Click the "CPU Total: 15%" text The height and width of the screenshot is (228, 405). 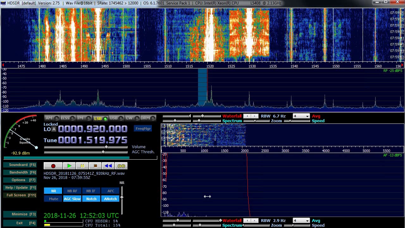pos(103,225)
